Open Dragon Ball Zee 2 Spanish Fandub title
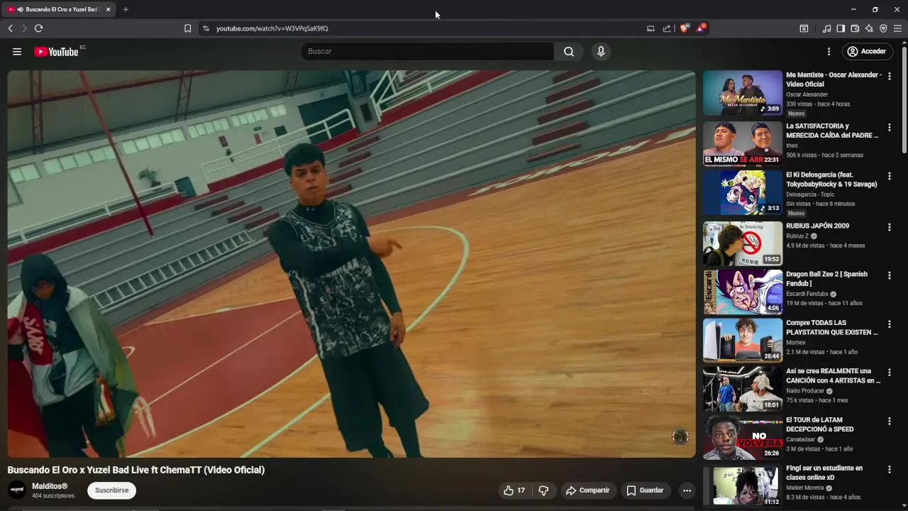Viewport: 908px width, 511px height. coord(826,279)
